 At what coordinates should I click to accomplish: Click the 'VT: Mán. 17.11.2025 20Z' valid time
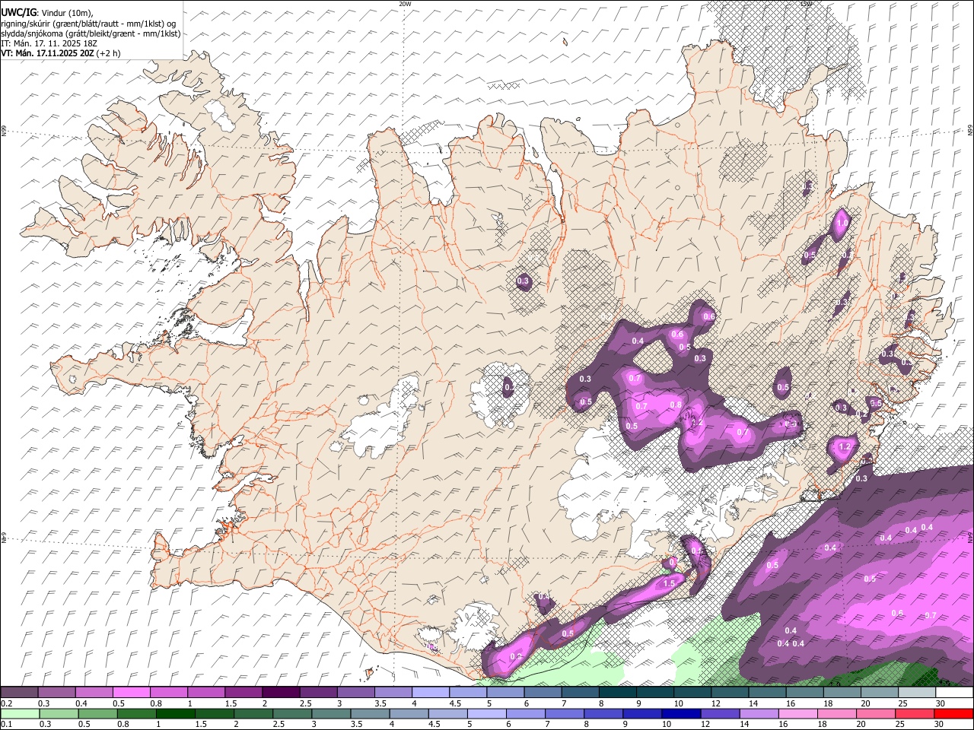coord(47,53)
